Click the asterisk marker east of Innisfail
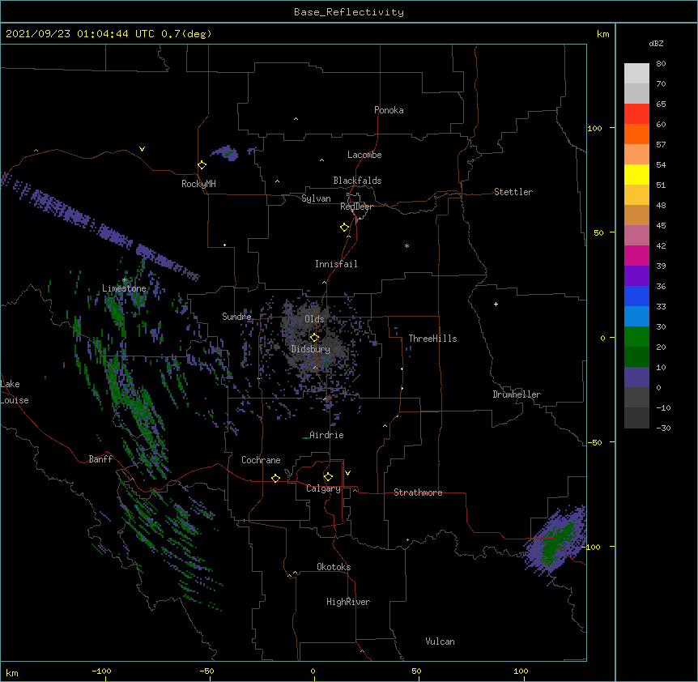The height and width of the screenshot is (682, 698). click(406, 245)
